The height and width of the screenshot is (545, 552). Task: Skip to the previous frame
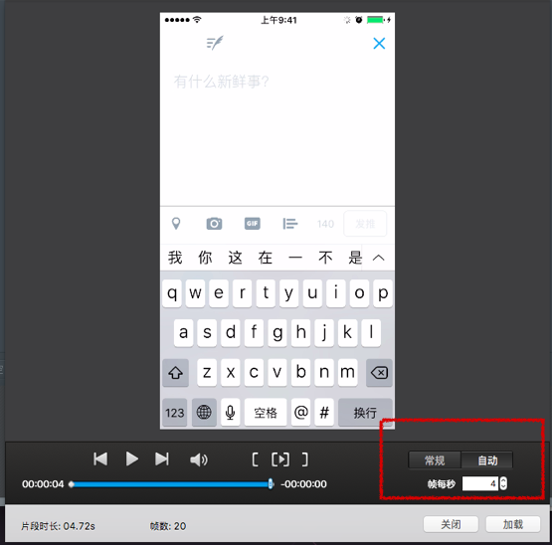point(100,458)
